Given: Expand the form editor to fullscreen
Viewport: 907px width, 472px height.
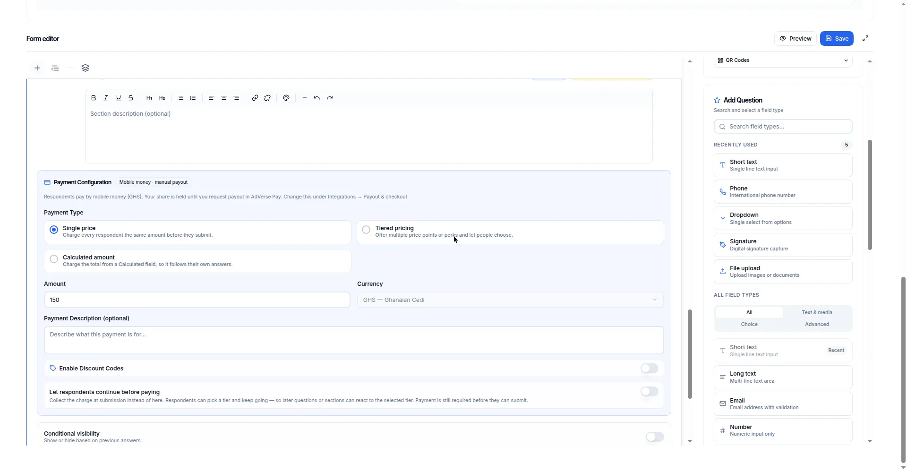Looking at the screenshot, I should pyautogui.click(x=865, y=39).
